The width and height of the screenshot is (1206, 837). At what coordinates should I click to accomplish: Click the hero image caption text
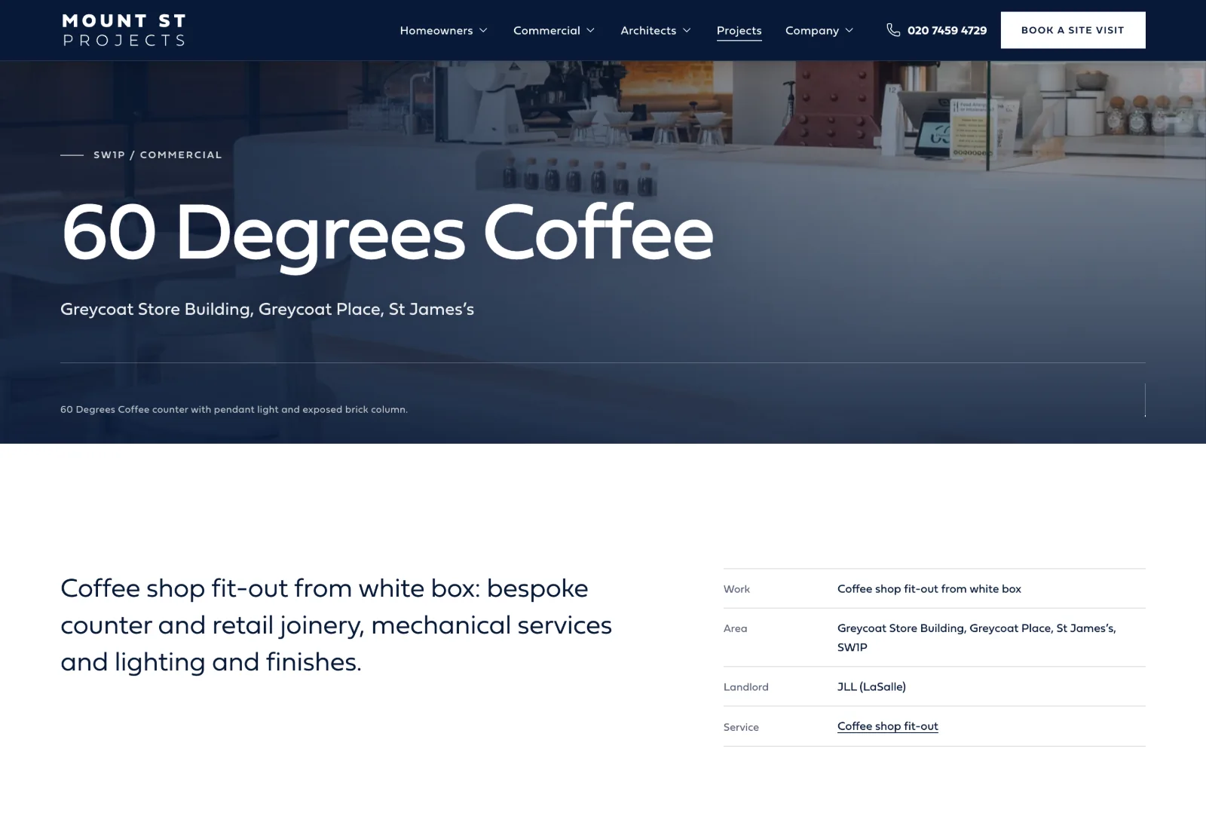click(x=234, y=410)
